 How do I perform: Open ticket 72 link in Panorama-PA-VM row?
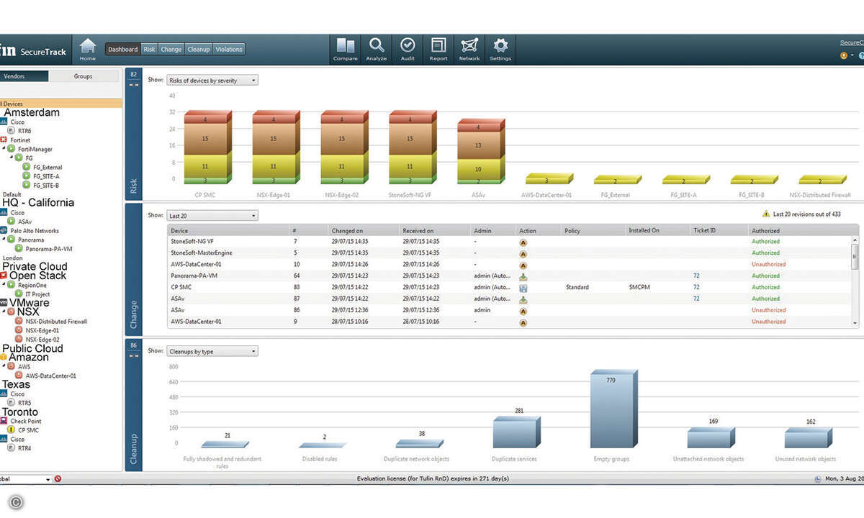[x=696, y=276]
